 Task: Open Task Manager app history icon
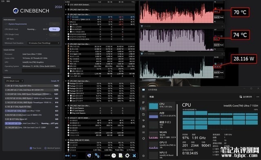tap(144, 115)
